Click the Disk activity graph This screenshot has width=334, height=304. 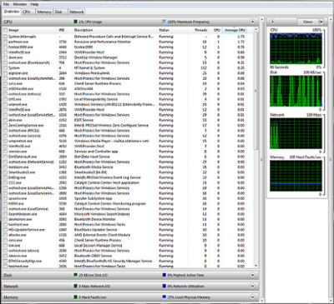(296, 91)
